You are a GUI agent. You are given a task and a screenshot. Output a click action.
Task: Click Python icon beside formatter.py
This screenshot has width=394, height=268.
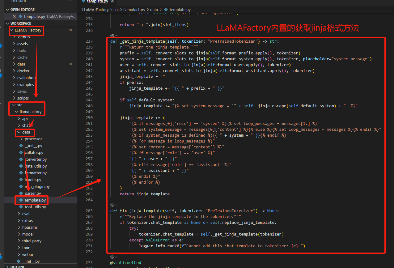pyautogui.click(x=21, y=173)
